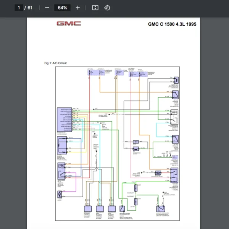Click the leftmost fuse block at top
The image size is (229, 229).
(x=90, y=72)
